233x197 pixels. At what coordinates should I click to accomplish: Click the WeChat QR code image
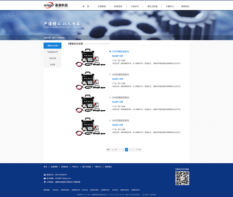click(x=182, y=178)
